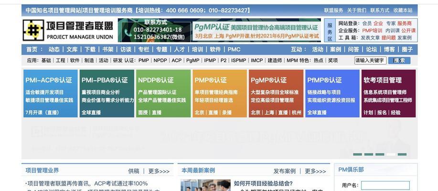The width and height of the screenshot is (438, 191).
Task: Open 下载 navigation item
Action: pyautogui.click(x=90, y=50)
